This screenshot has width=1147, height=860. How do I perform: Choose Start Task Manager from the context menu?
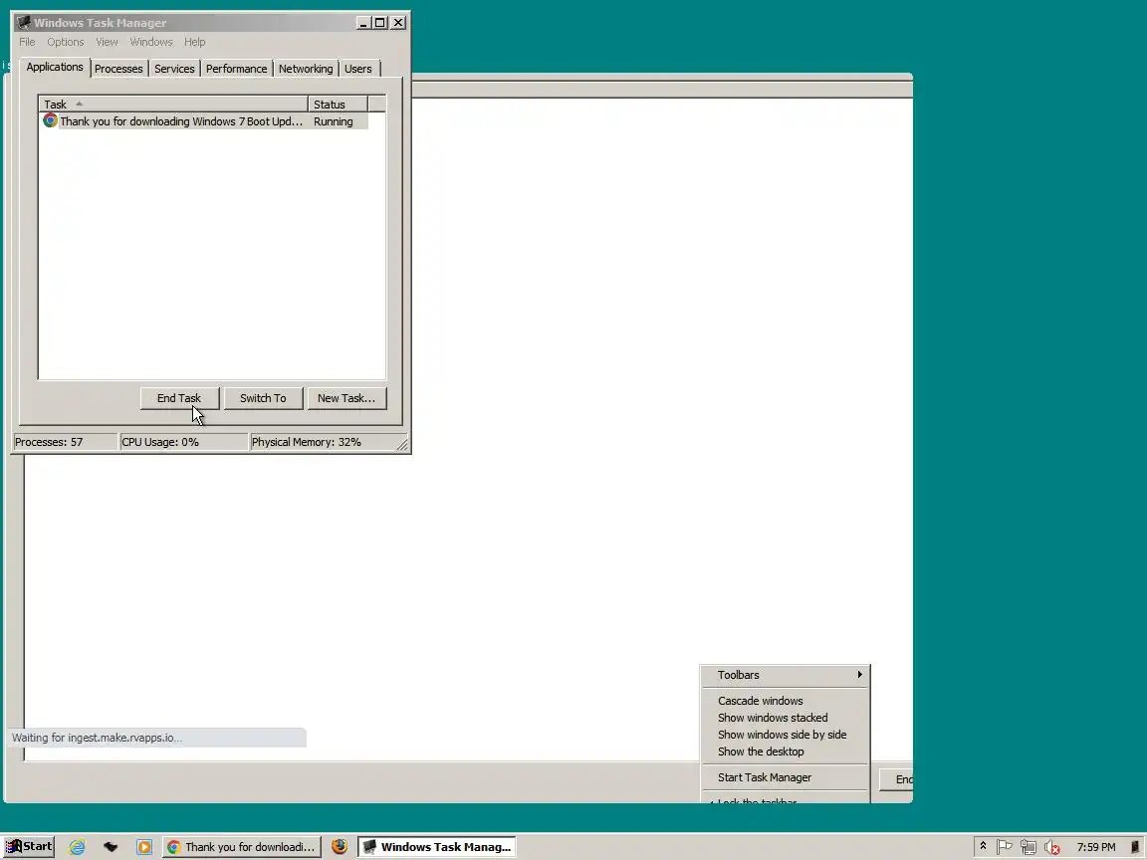[x=786, y=777]
